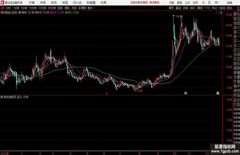The image size is (240, 155).
Task: Switch to 15分钟 period
Action: [33, 8]
